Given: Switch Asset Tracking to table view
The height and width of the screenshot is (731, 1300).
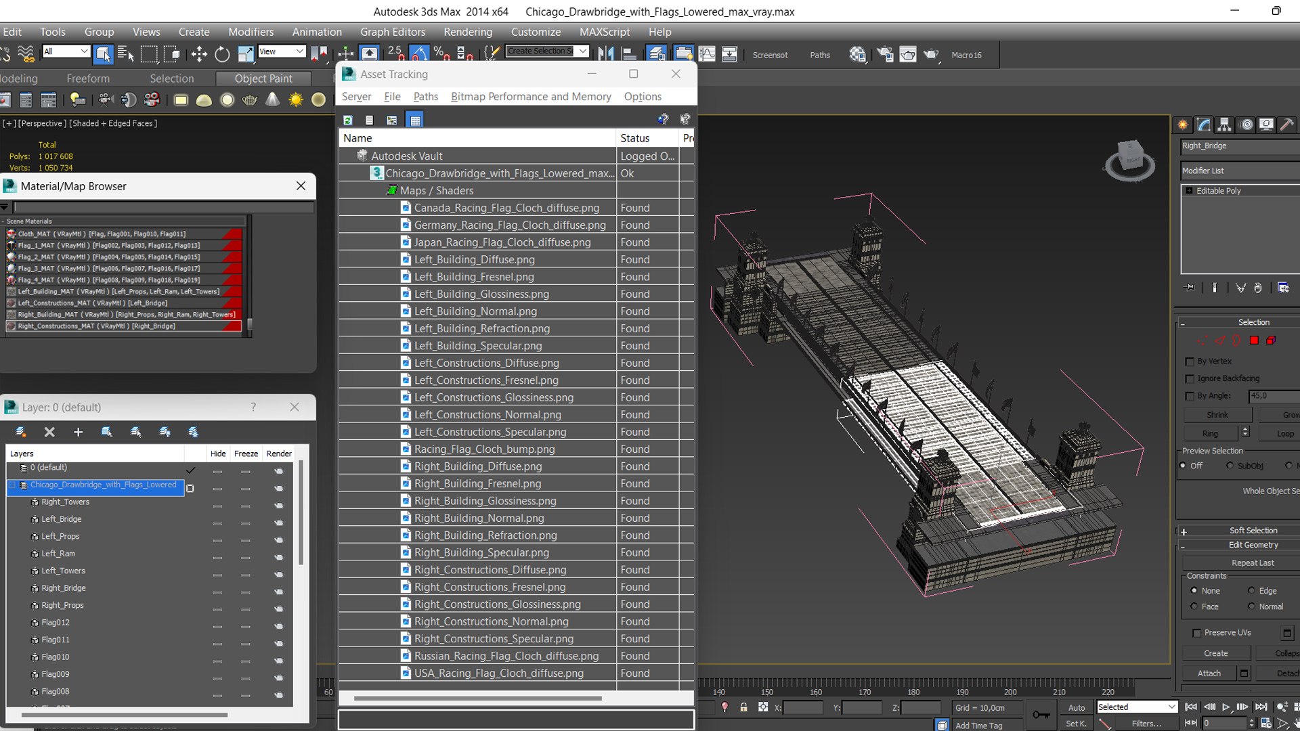Looking at the screenshot, I should click(x=415, y=120).
